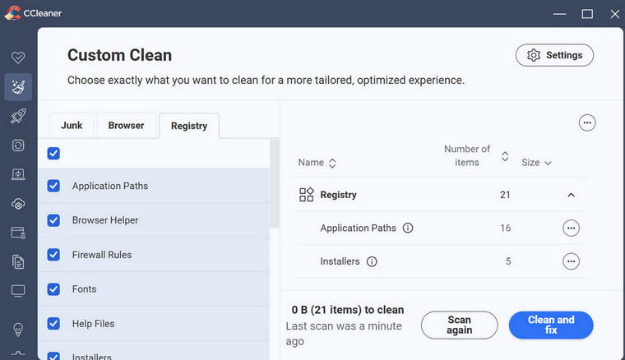
Task: Switch to the Browser tab
Action: click(126, 126)
